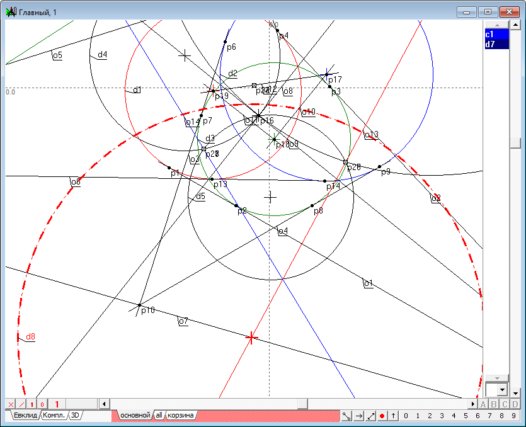The width and height of the screenshot is (526, 427).
Task: Select the segment-with-endpoints tool icon
Action: point(346,416)
